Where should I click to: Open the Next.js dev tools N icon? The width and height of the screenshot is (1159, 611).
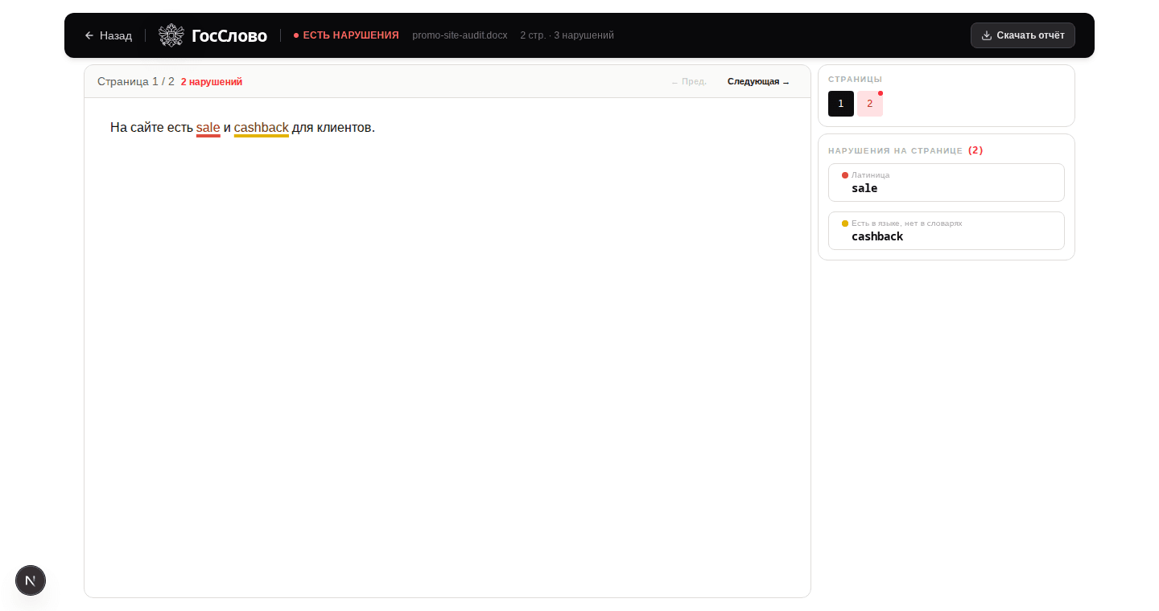(x=31, y=580)
